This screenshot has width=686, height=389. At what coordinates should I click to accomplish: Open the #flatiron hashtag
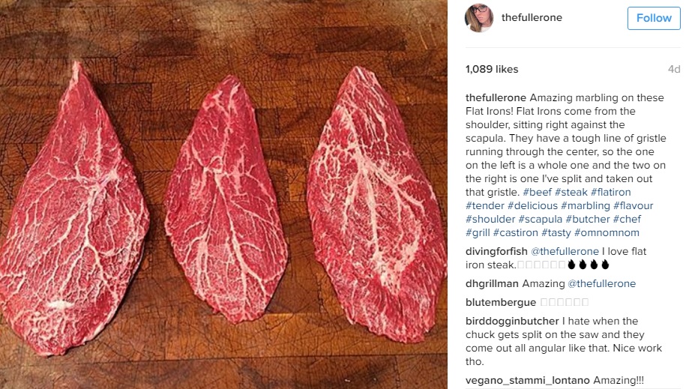coord(611,193)
